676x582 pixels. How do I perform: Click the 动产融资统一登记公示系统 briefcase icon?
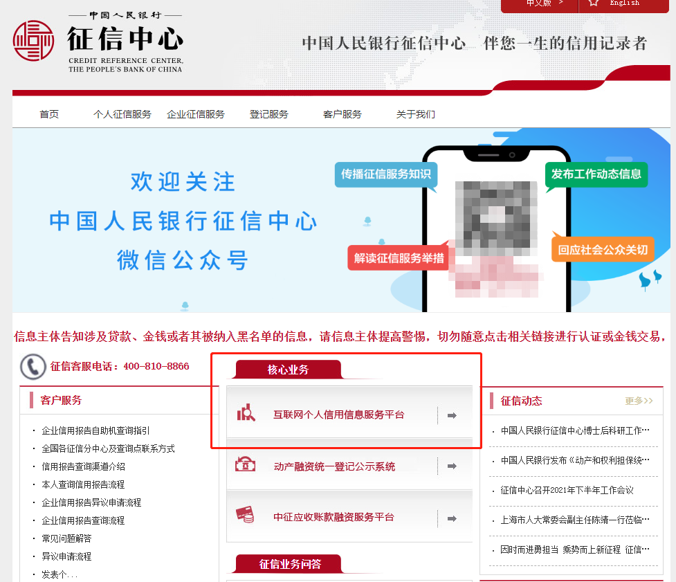pos(246,464)
